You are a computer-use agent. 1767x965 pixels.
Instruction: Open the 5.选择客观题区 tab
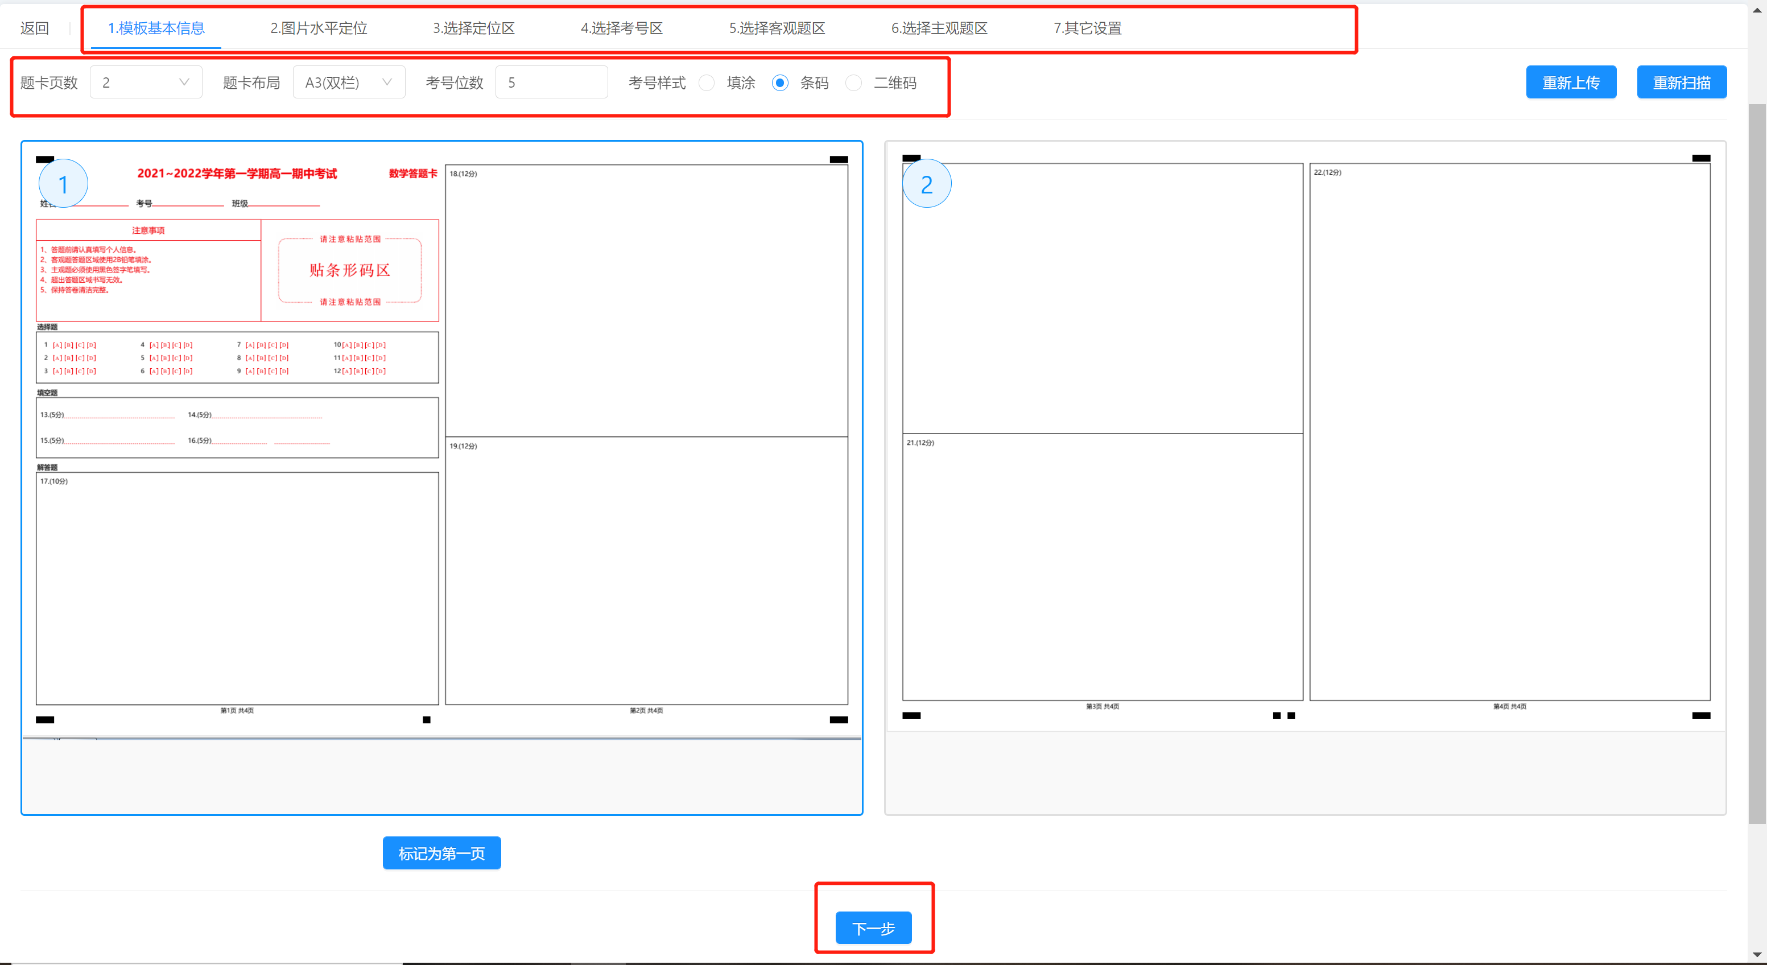point(777,28)
